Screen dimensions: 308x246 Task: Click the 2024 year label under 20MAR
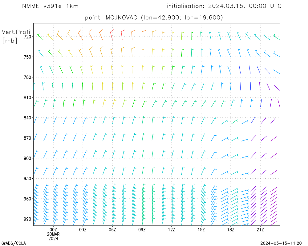point(53,239)
